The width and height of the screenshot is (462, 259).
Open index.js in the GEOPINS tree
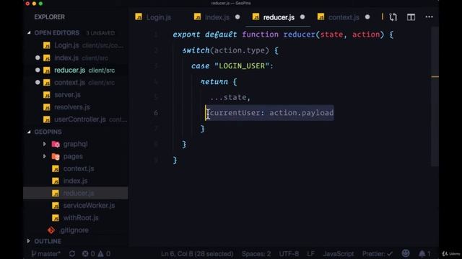pyautogui.click(x=75, y=181)
